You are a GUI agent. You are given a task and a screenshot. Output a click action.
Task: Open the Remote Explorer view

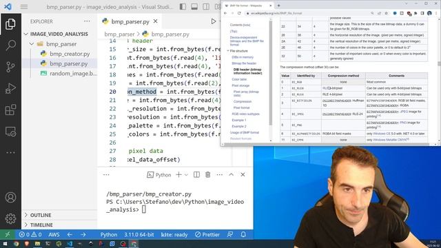[x=10, y=132]
